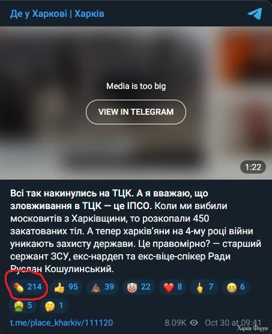Image resolution: width=272 pixels, height=334 pixels.
Task: Click the Oct 30 at 09:41 timestamp
Action: click(x=233, y=323)
